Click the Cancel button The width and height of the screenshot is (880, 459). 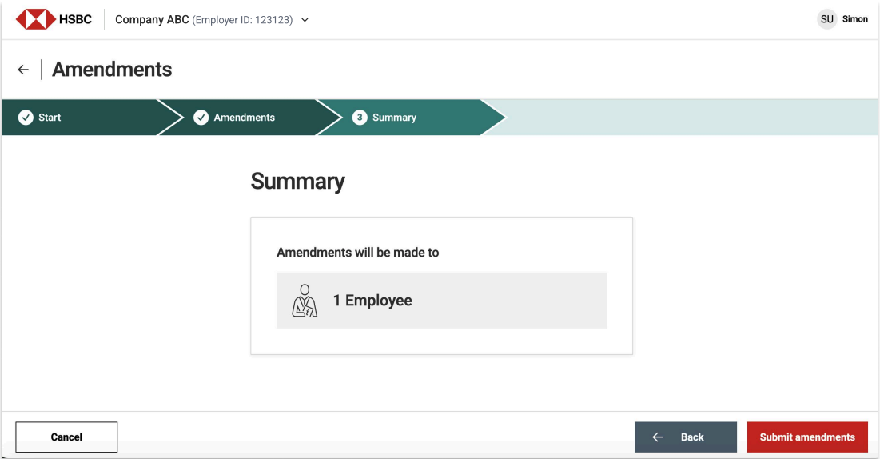[x=66, y=437]
